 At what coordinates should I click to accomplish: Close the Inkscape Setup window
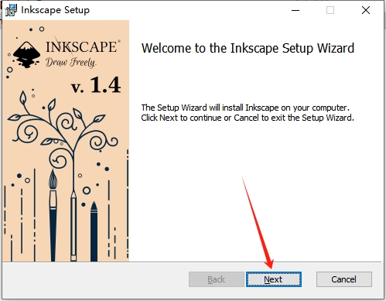pos(366,10)
